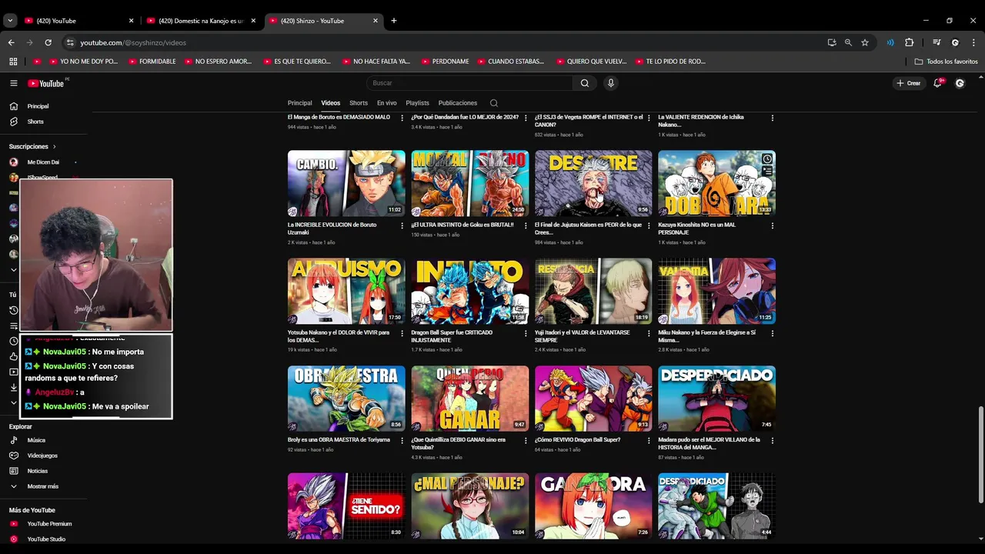Open options for Ultra Instinto de Goku video
The height and width of the screenshot is (554, 985).
coord(526,225)
